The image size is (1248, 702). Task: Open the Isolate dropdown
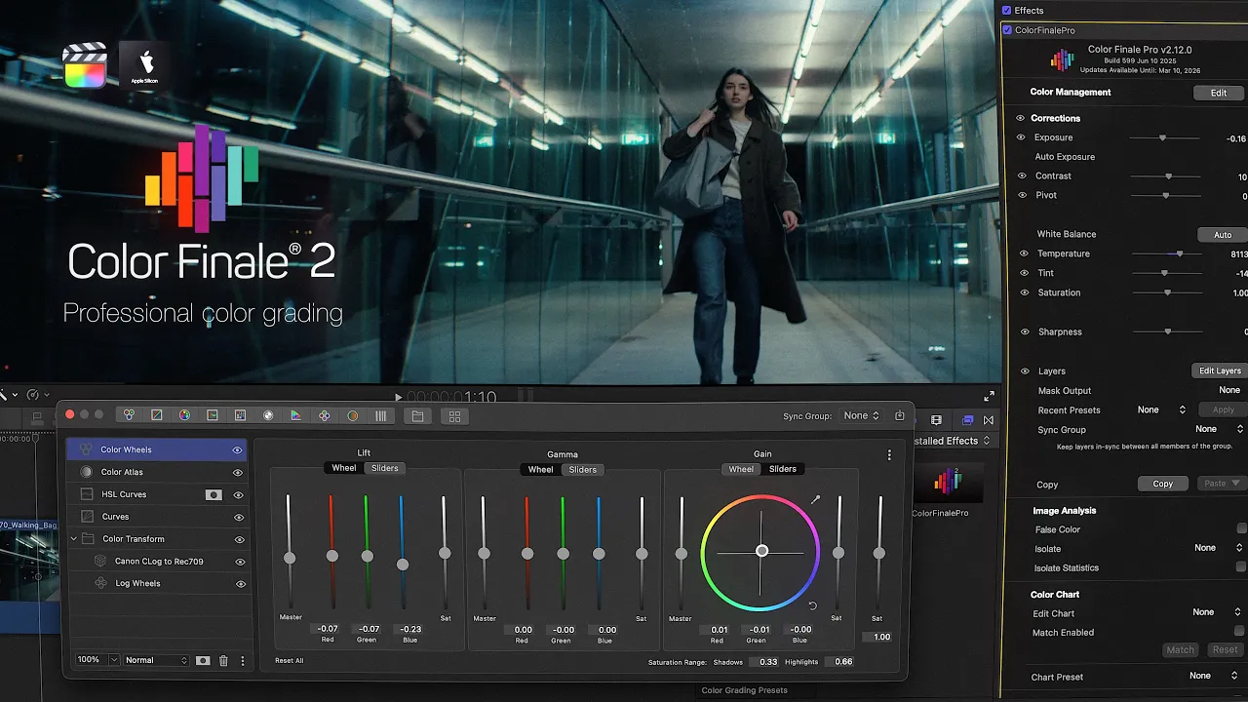coord(1219,548)
